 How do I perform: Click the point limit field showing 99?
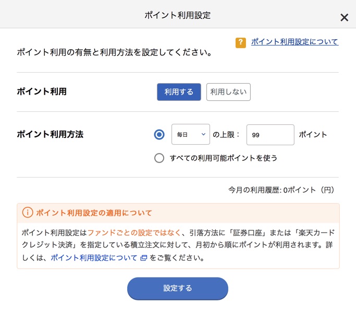(x=270, y=135)
